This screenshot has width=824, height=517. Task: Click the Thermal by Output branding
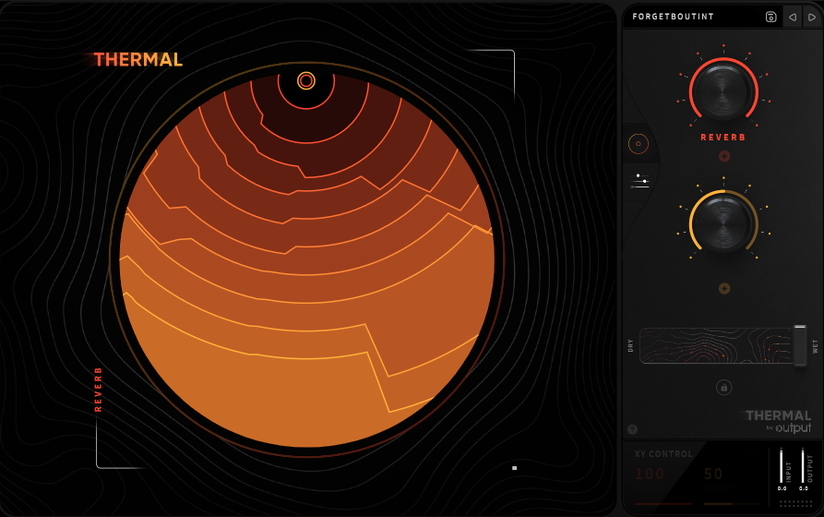pos(778,421)
